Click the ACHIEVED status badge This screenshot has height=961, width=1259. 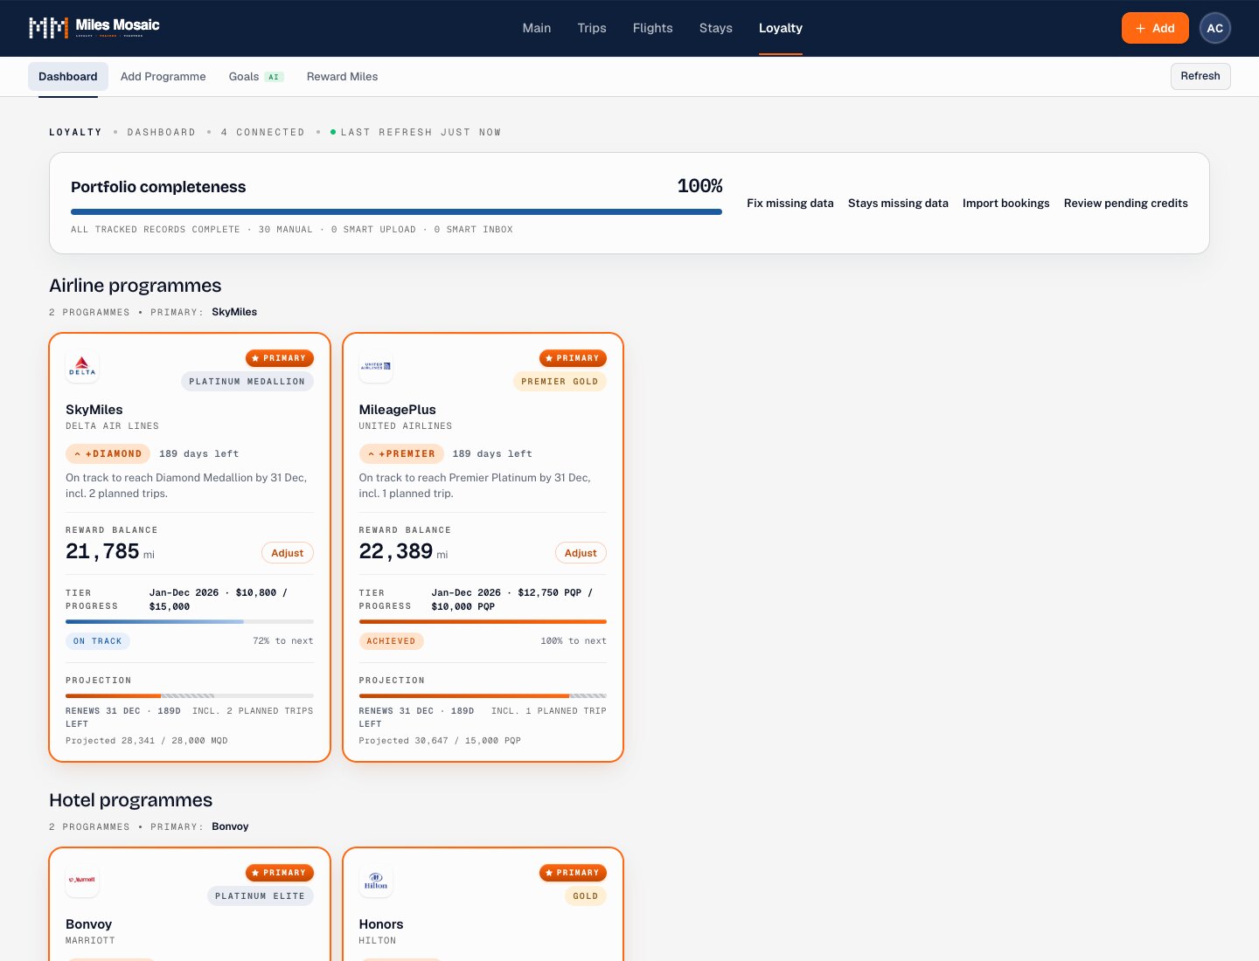[392, 641]
